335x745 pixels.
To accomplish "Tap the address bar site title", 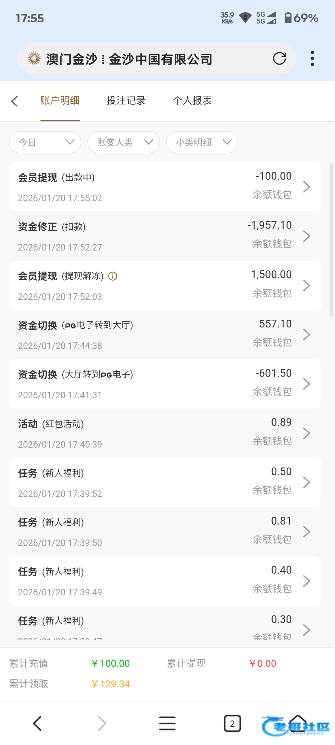I will coord(129,59).
